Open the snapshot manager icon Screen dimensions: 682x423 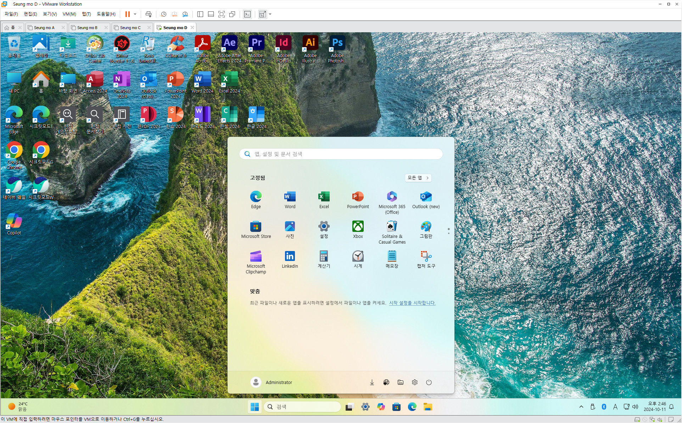coord(185,14)
